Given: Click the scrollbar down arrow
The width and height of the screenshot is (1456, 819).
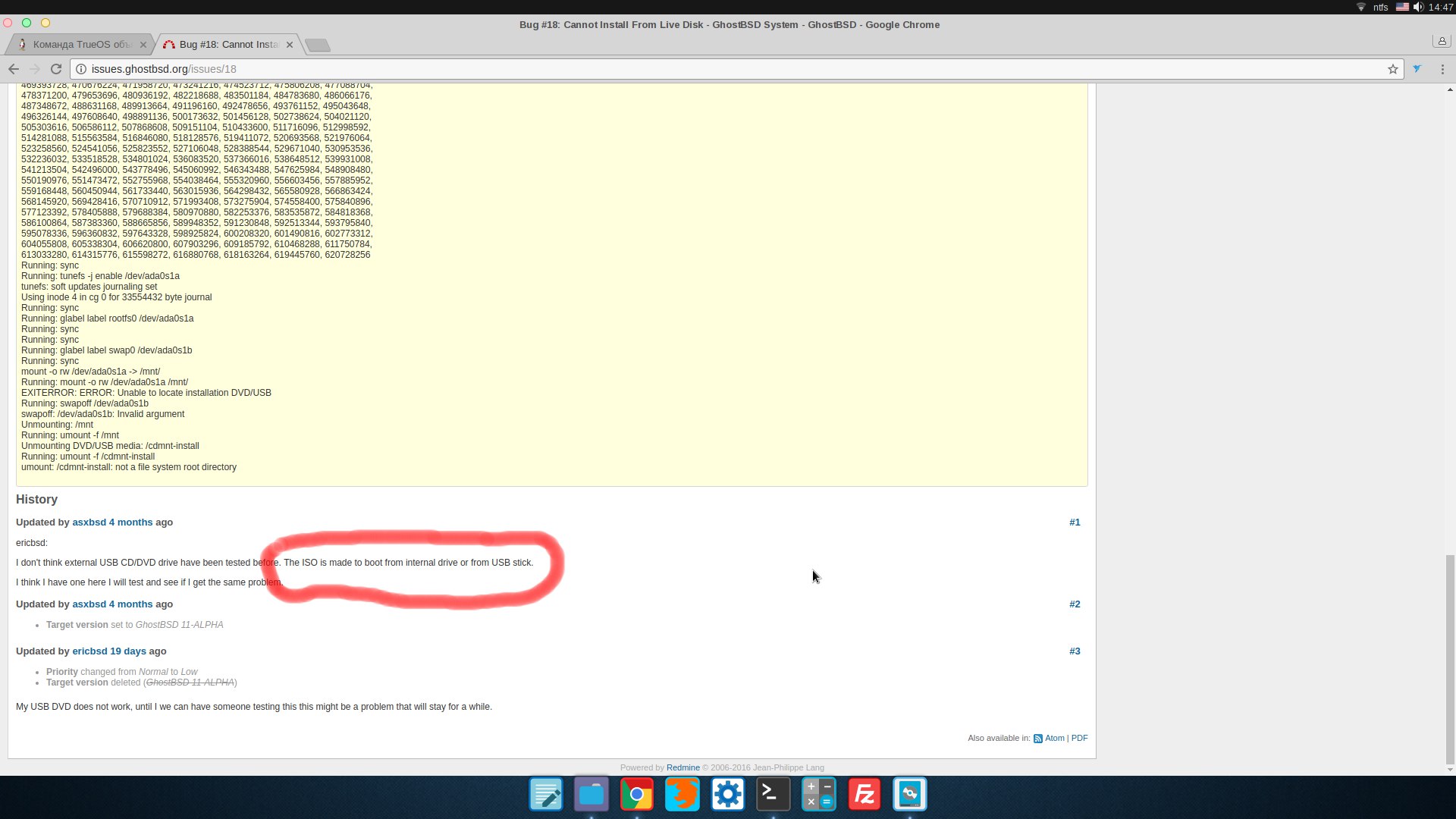Looking at the screenshot, I should (1450, 770).
